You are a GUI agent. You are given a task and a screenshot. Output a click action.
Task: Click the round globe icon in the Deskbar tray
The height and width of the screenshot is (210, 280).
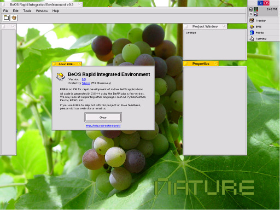[256, 14]
